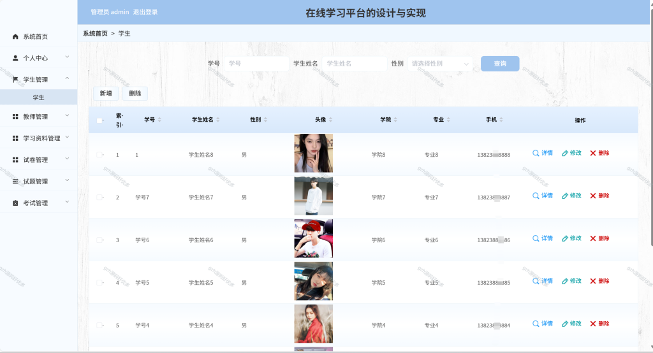Expand 个人中心 menu chevron

click(67, 57)
